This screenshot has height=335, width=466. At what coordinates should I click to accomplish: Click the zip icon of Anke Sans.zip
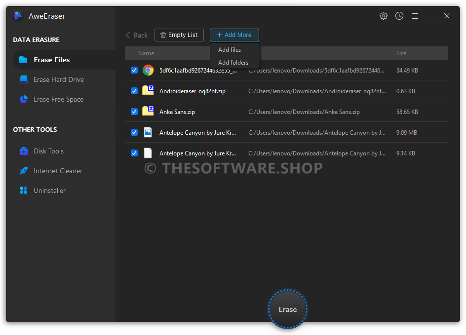(148, 111)
